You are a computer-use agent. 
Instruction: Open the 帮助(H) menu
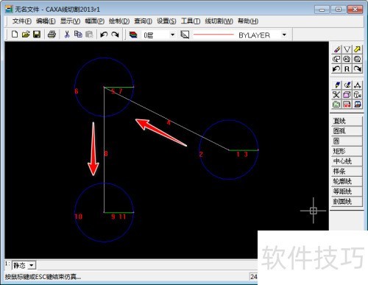pyautogui.click(x=248, y=21)
